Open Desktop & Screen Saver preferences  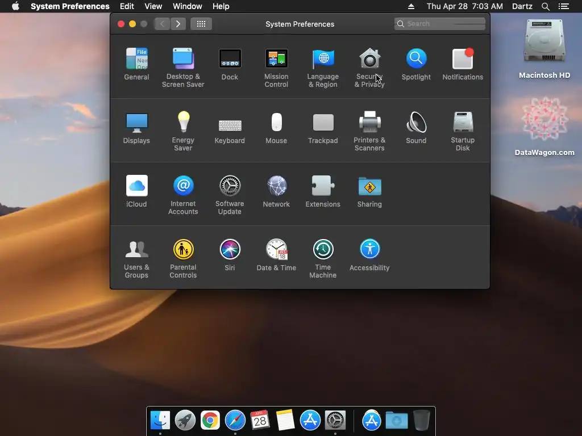point(183,68)
